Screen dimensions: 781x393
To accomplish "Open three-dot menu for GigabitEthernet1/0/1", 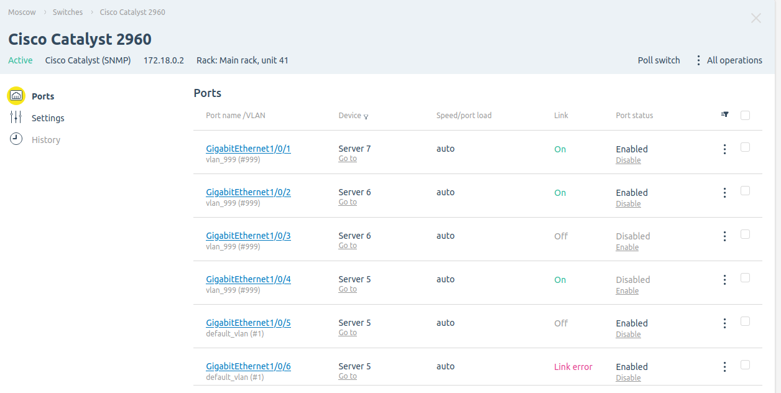I will [724, 149].
